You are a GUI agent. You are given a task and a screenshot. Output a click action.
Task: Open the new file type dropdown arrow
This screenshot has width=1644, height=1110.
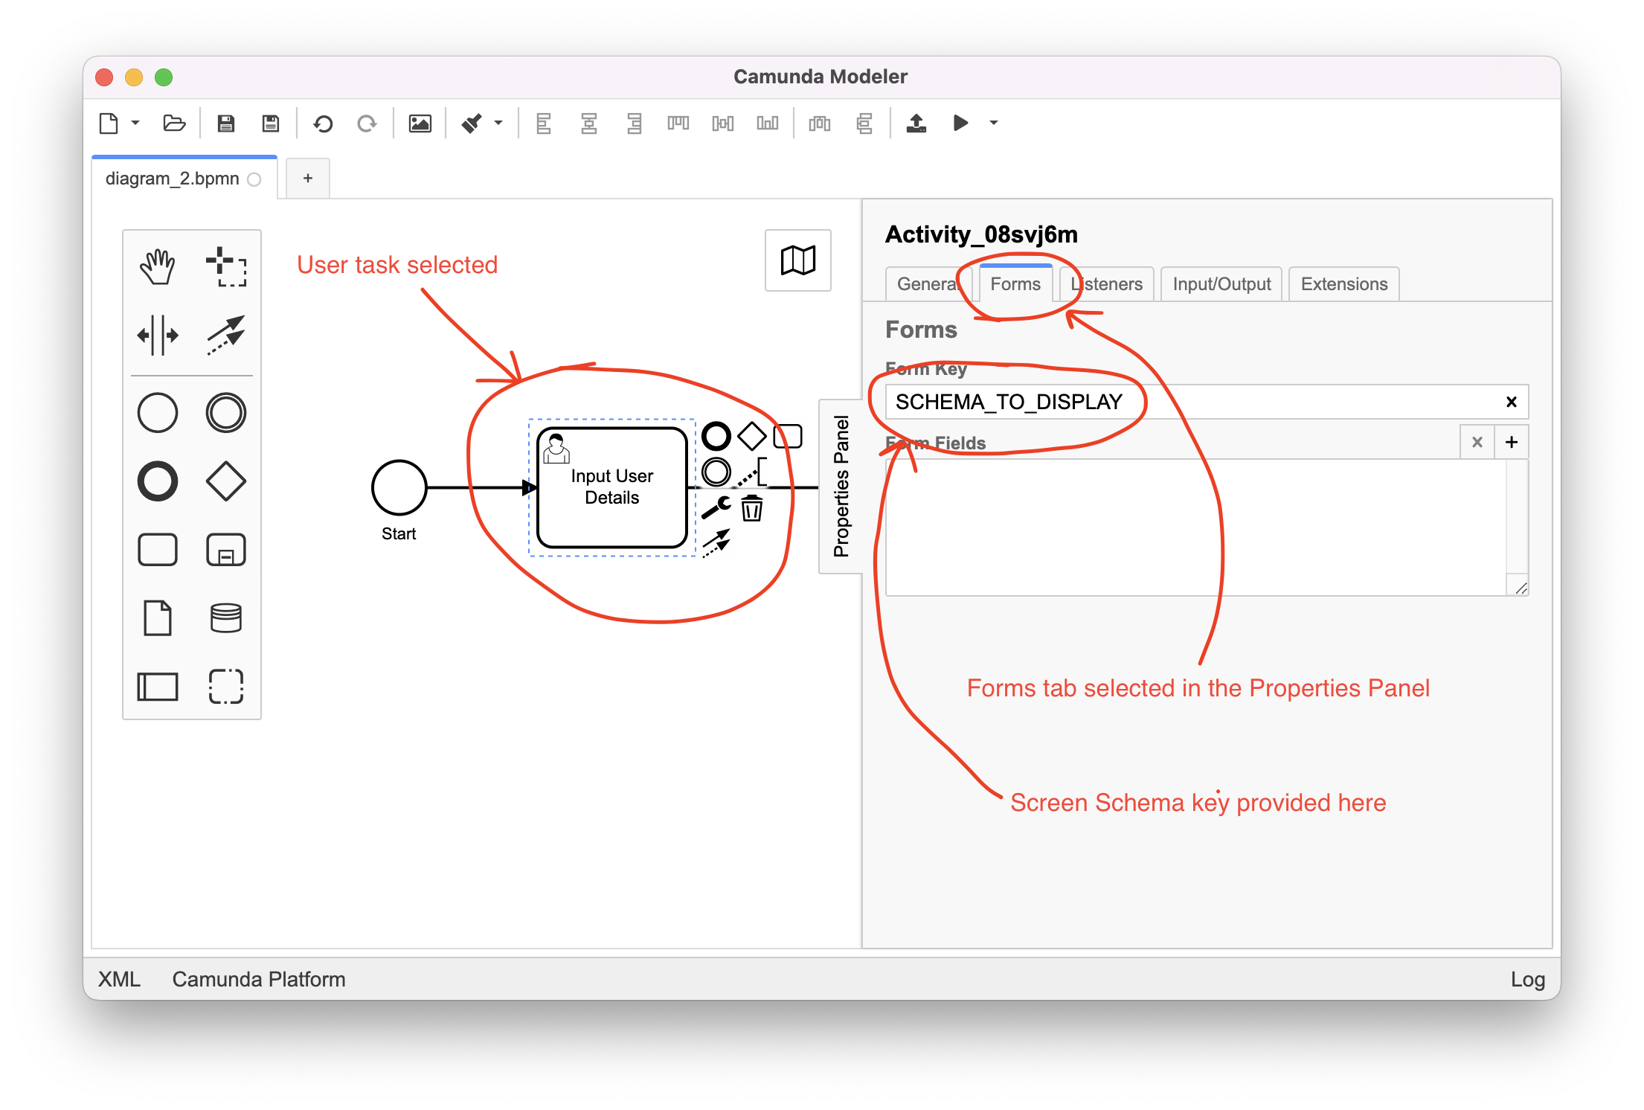pyautogui.click(x=135, y=123)
